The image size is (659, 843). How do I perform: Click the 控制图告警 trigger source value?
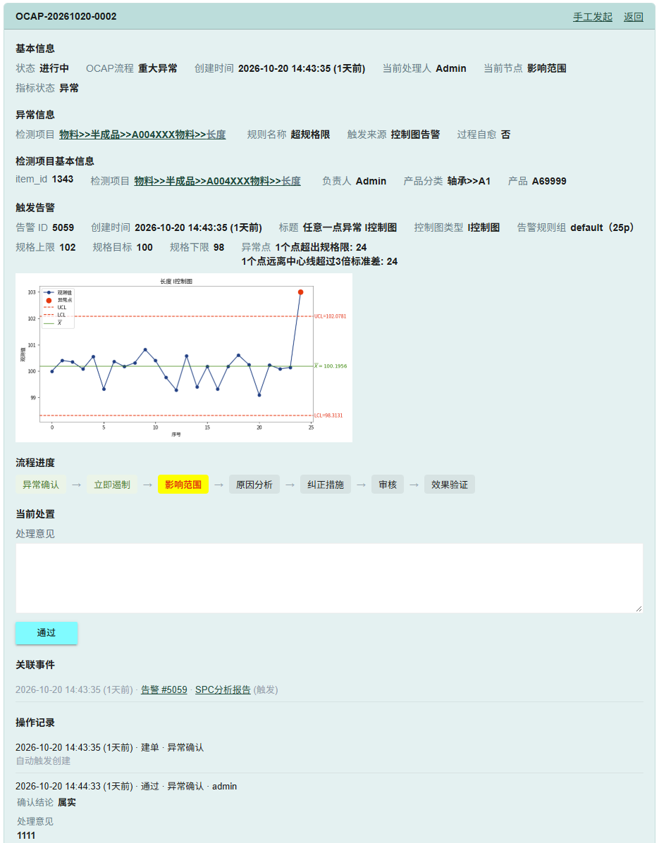click(x=415, y=135)
